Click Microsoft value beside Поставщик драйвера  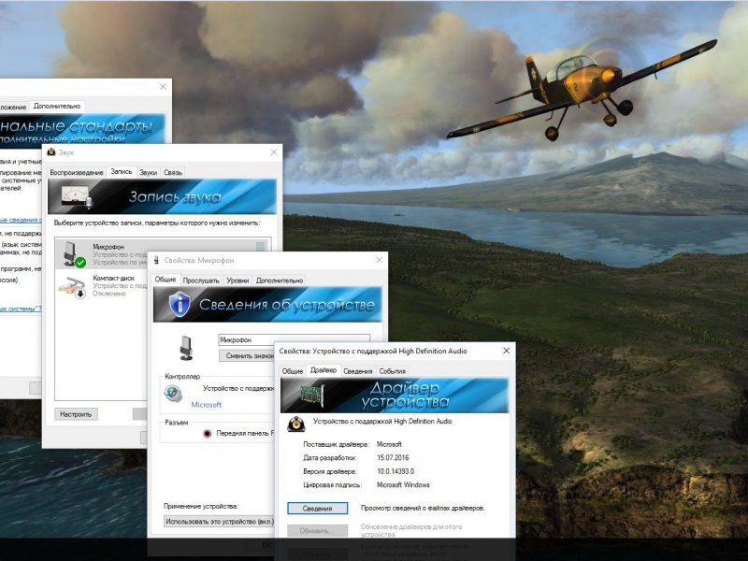coord(389,444)
